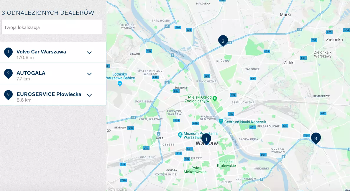Expand the AUTOGALA dealer details chevron
Screen dimensions: 350x191
point(90,74)
